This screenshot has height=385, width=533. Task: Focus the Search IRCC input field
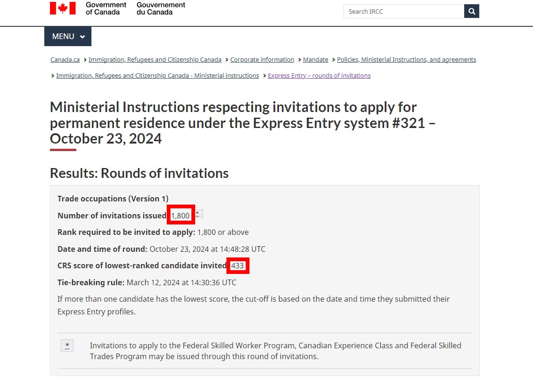[x=404, y=11]
